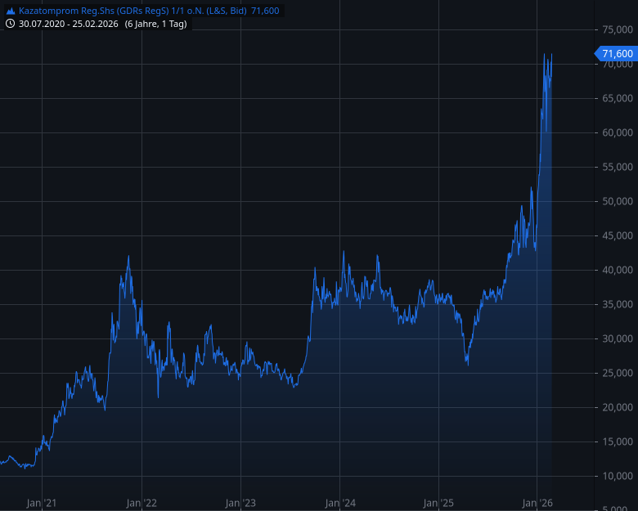Click the Jan '26 label on time axis
This screenshot has width=638, height=511.
537,503
